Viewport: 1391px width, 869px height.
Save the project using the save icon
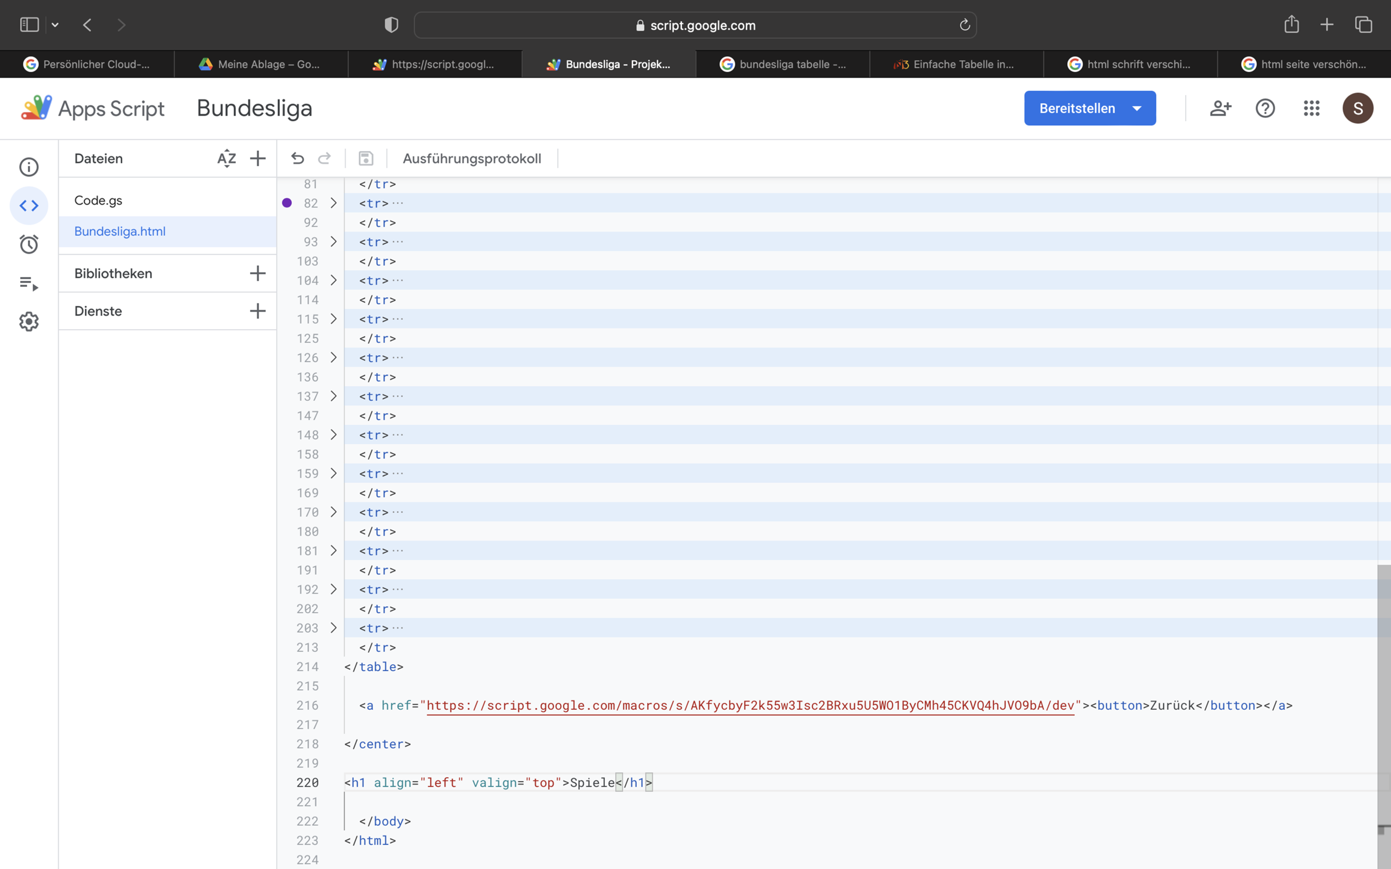[x=366, y=158]
